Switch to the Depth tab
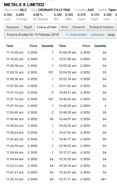117x186 pixels. 28,27
